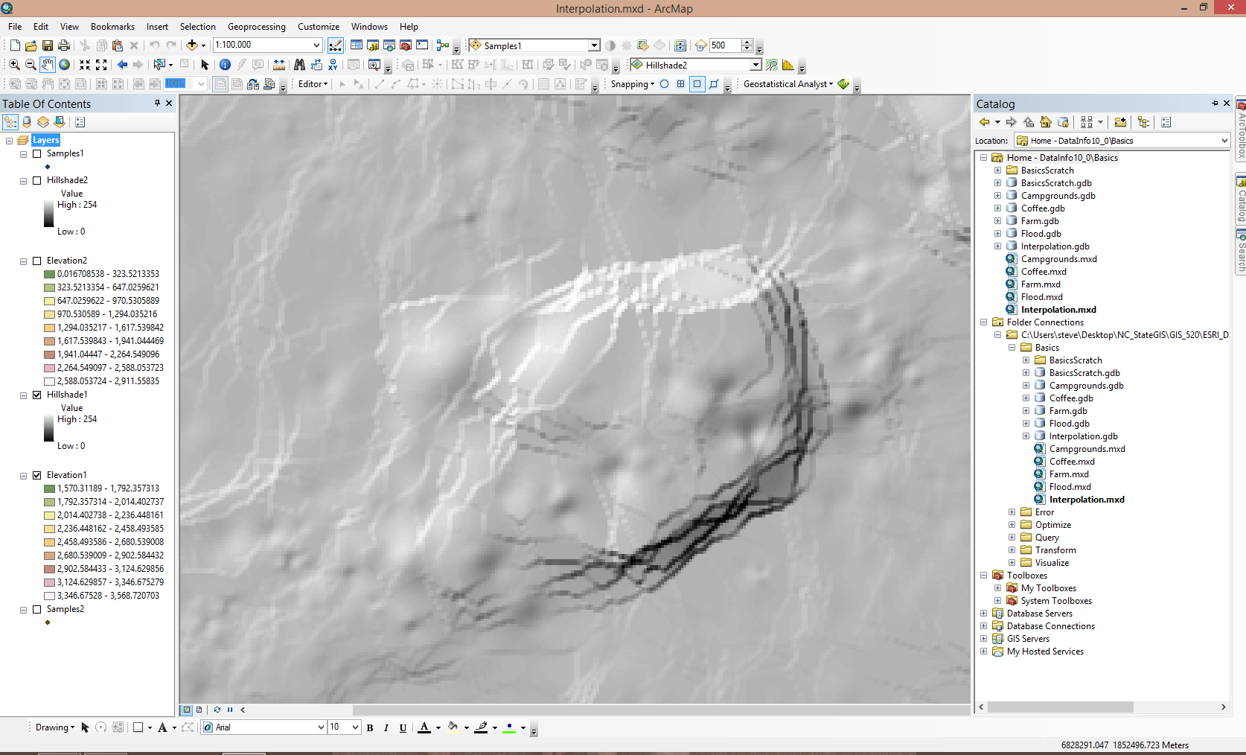Turn off the Hillshade1 layer
The image size is (1246, 755).
click(36, 395)
